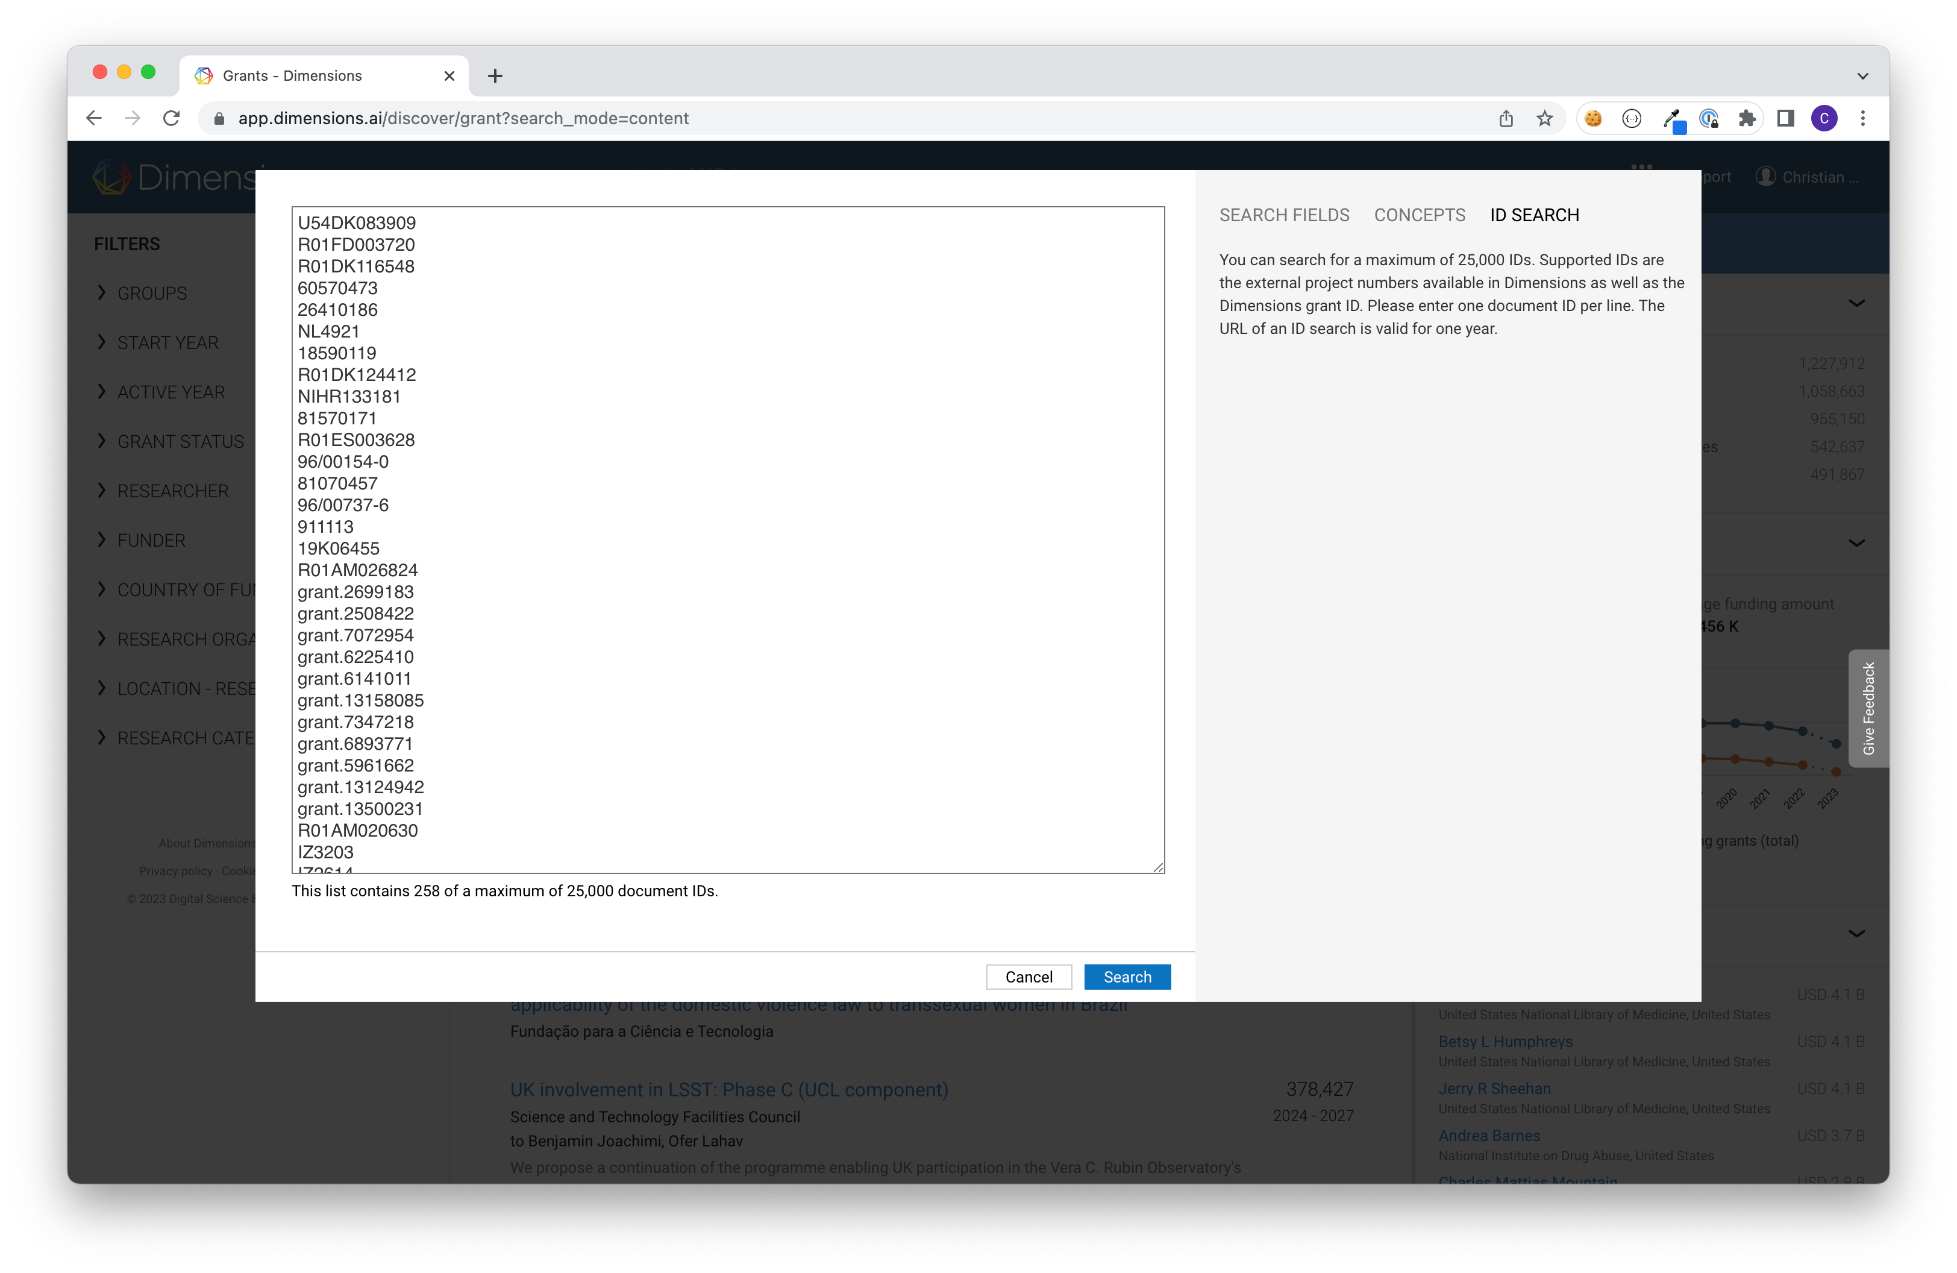Click the padlock site info icon

[x=219, y=118]
